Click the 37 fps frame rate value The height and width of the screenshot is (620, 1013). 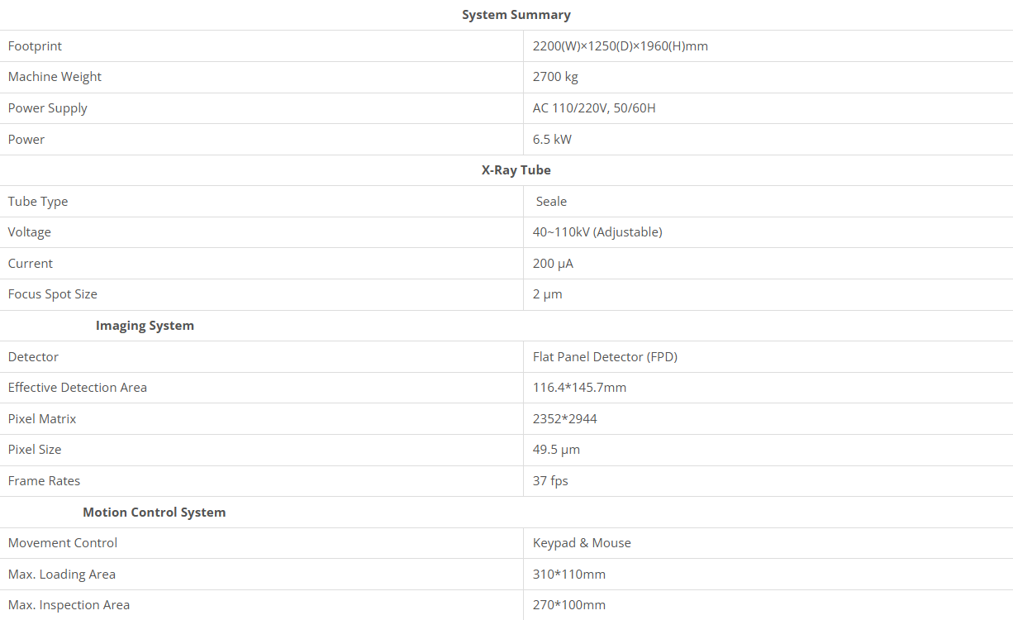tap(550, 481)
